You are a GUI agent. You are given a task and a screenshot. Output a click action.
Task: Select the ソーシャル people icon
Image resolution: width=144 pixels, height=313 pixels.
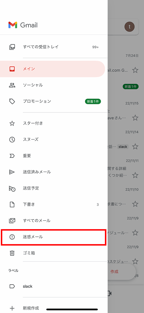pos(12,85)
